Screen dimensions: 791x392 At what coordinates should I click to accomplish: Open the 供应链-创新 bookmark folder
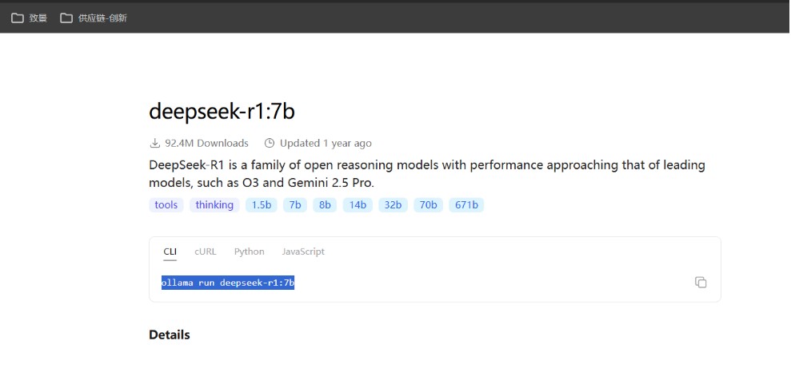pos(94,18)
